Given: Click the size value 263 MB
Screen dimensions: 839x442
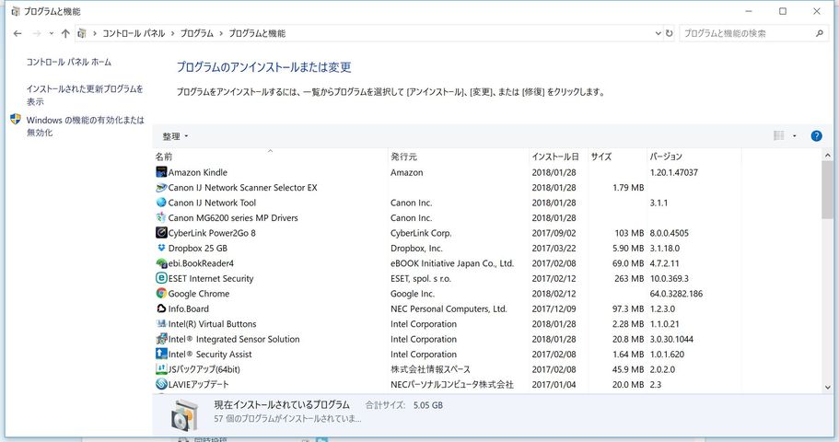Looking at the screenshot, I should 629,279.
